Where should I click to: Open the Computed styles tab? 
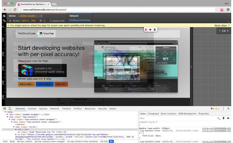click(x=153, y=114)
